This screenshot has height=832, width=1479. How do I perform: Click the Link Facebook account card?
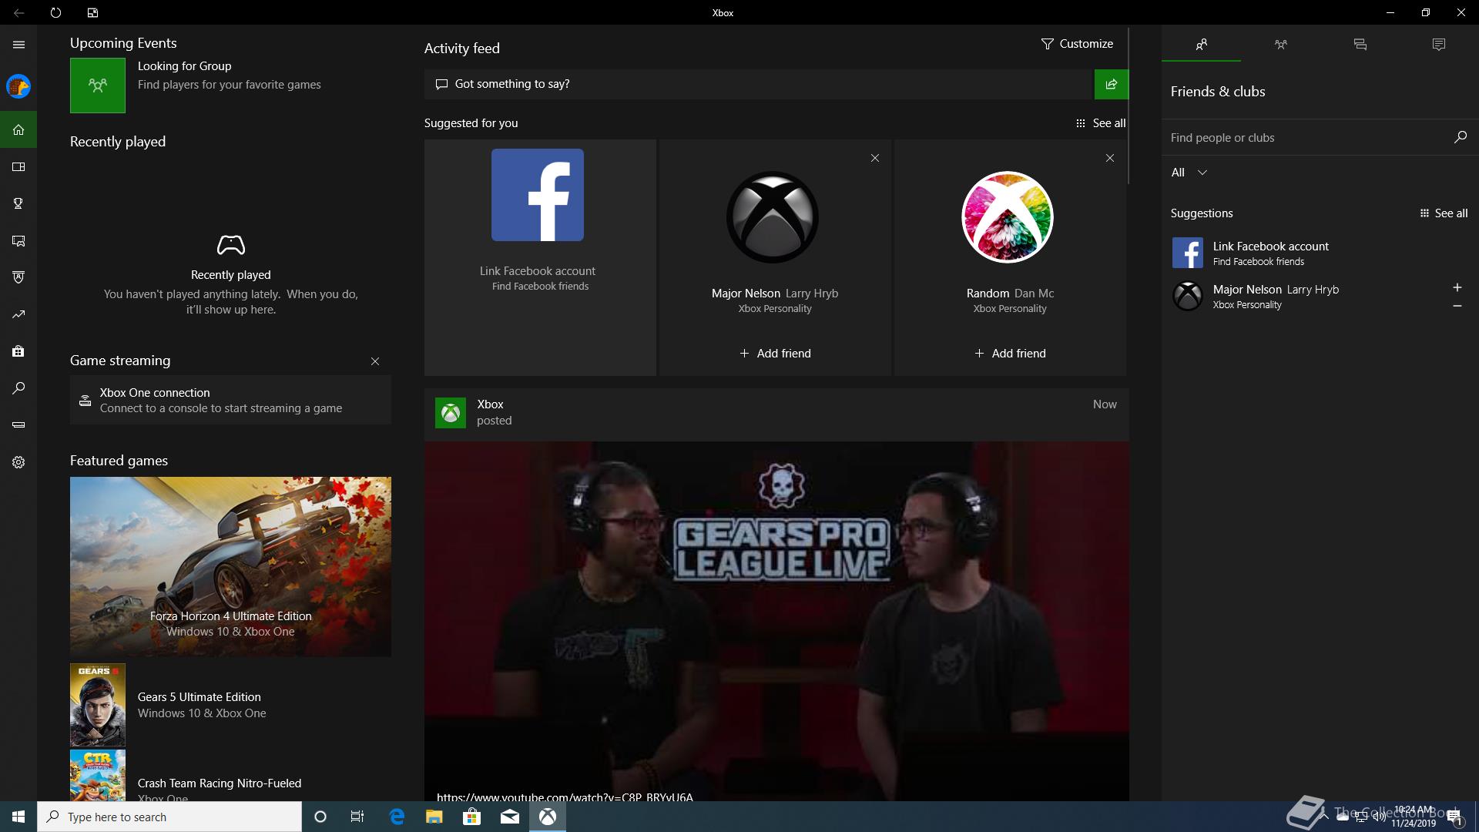coord(540,257)
